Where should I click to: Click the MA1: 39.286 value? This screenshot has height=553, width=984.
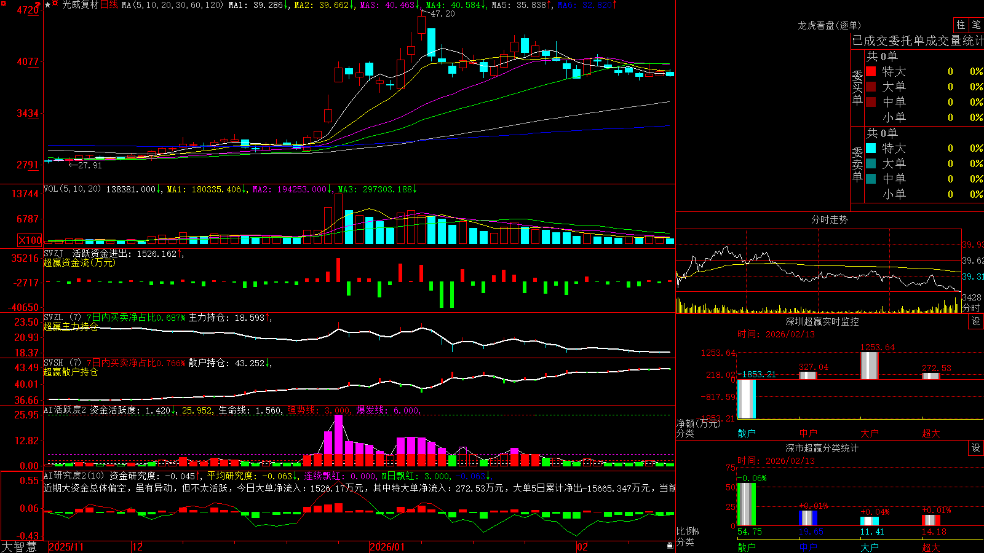tap(256, 5)
